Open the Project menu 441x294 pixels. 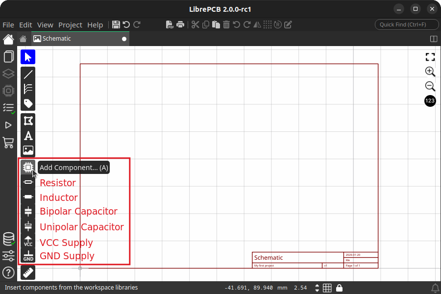tap(70, 25)
